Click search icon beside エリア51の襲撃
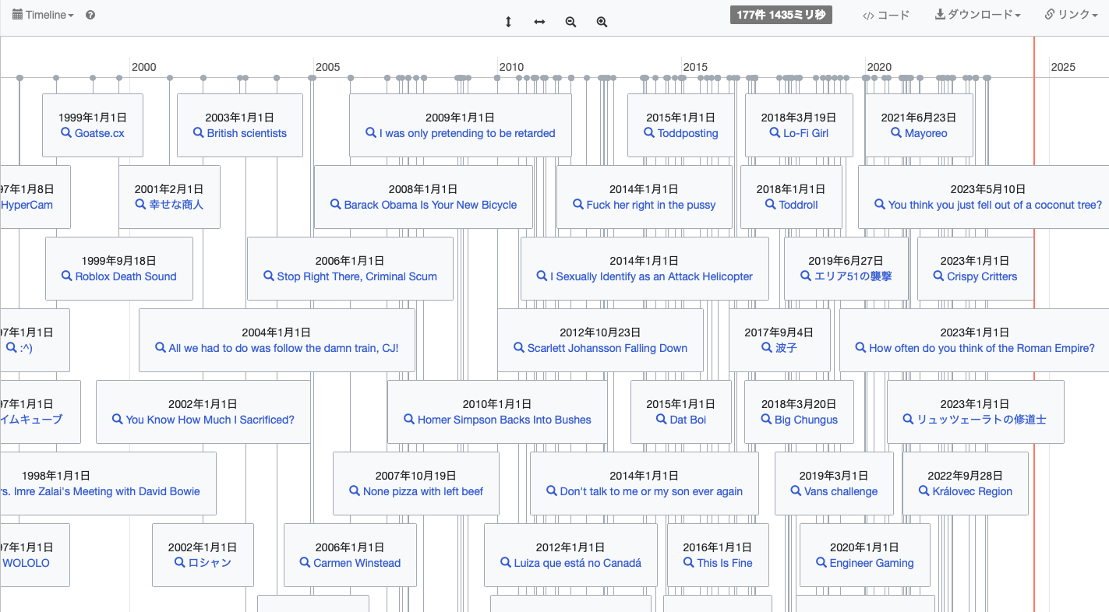The image size is (1109, 612). tap(806, 276)
